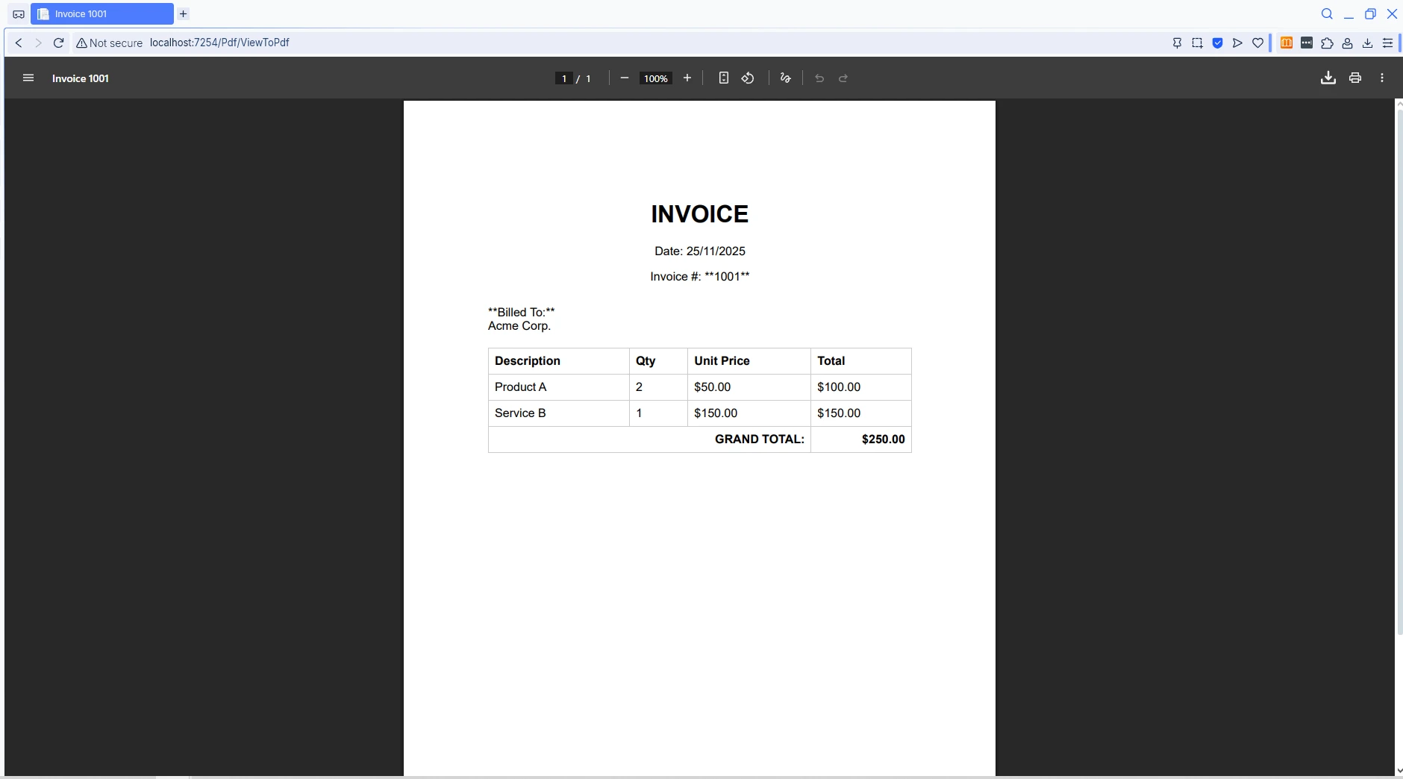1403x779 pixels.
Task: Print the invoice document
Action: tap(1356, 78)
